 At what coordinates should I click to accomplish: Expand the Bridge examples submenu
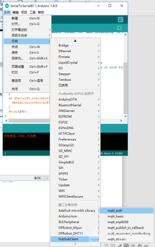click(75, 45)
